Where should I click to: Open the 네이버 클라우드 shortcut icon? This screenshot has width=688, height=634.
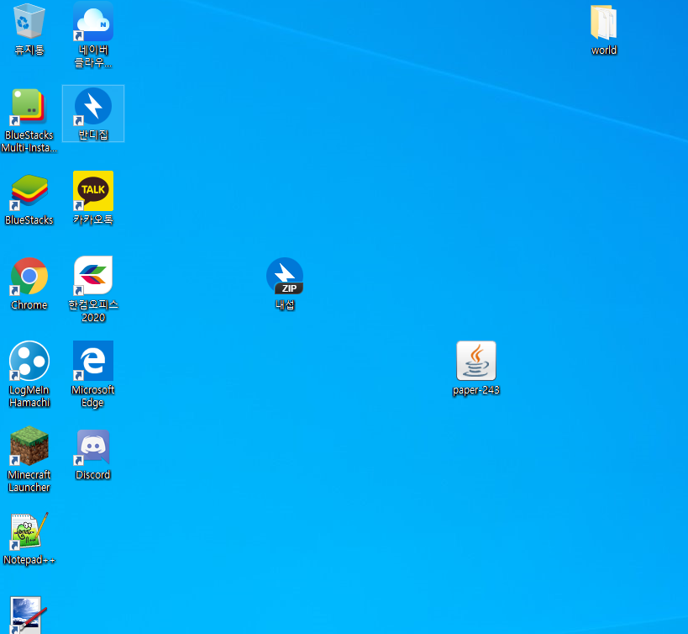93,21
